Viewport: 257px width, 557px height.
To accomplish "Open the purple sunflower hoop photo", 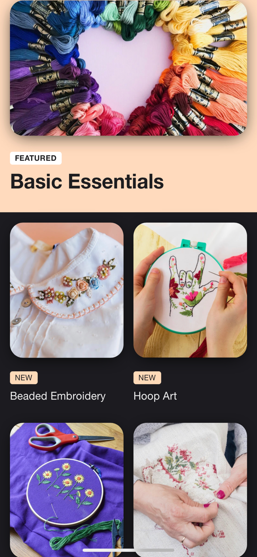I will (x=67, y=490).
